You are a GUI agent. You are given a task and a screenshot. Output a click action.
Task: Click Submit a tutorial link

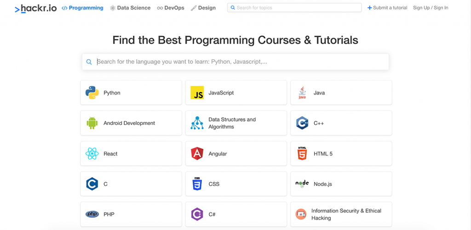point(387,8)
